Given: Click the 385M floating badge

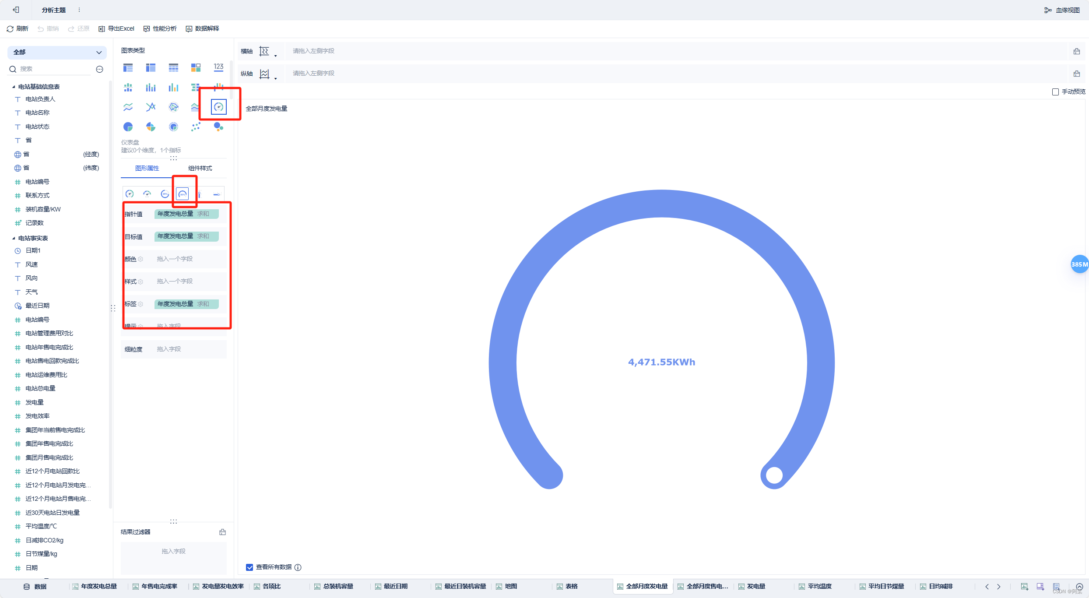Looking at the screenshot, I should 1080,264.
